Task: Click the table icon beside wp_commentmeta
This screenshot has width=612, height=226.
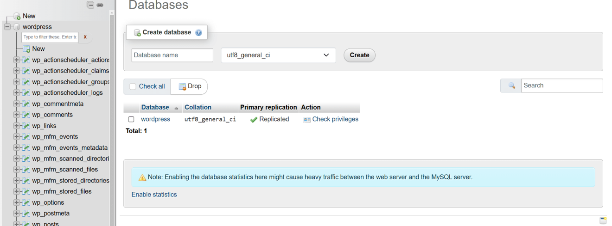Action: tap(27, 104)
